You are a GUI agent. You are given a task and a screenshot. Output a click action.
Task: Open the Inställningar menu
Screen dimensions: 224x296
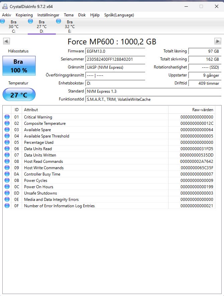pyautogui.click(x=48, y=15)
